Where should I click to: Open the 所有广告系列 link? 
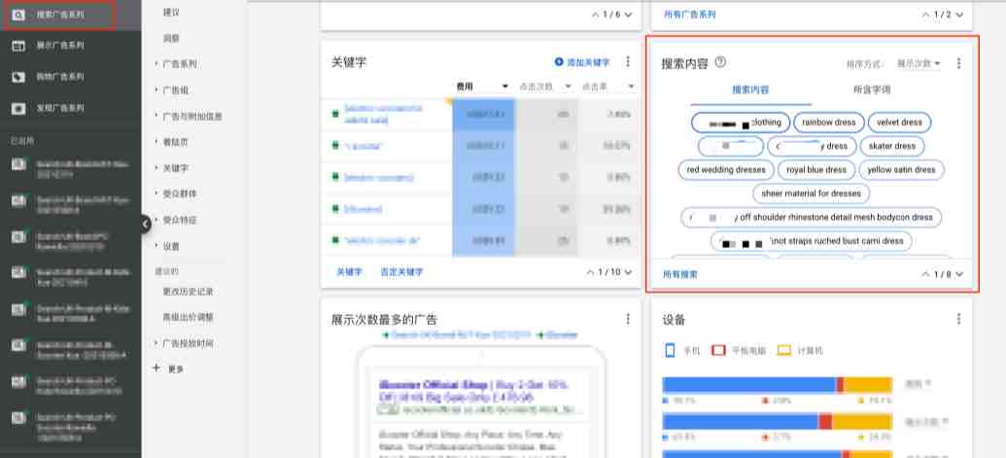(690, 15)
